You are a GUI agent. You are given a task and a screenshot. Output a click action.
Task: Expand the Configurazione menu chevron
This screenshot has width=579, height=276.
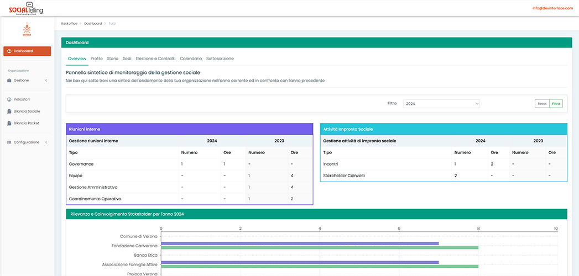(46, 142)
